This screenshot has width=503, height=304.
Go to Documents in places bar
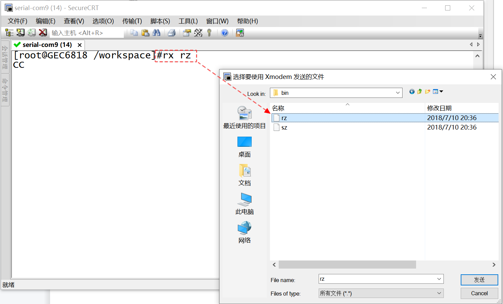point(244,175)
